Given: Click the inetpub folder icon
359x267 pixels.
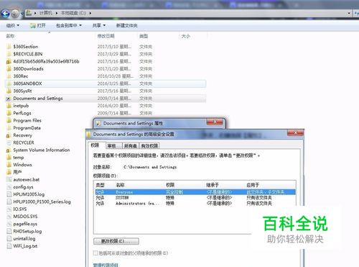Looking at the screenshot, I should pyautogui.click(x=9, y=106).
